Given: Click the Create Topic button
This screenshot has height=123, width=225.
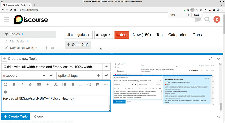Looking at the screenshot, I should (x=16, y=117).
